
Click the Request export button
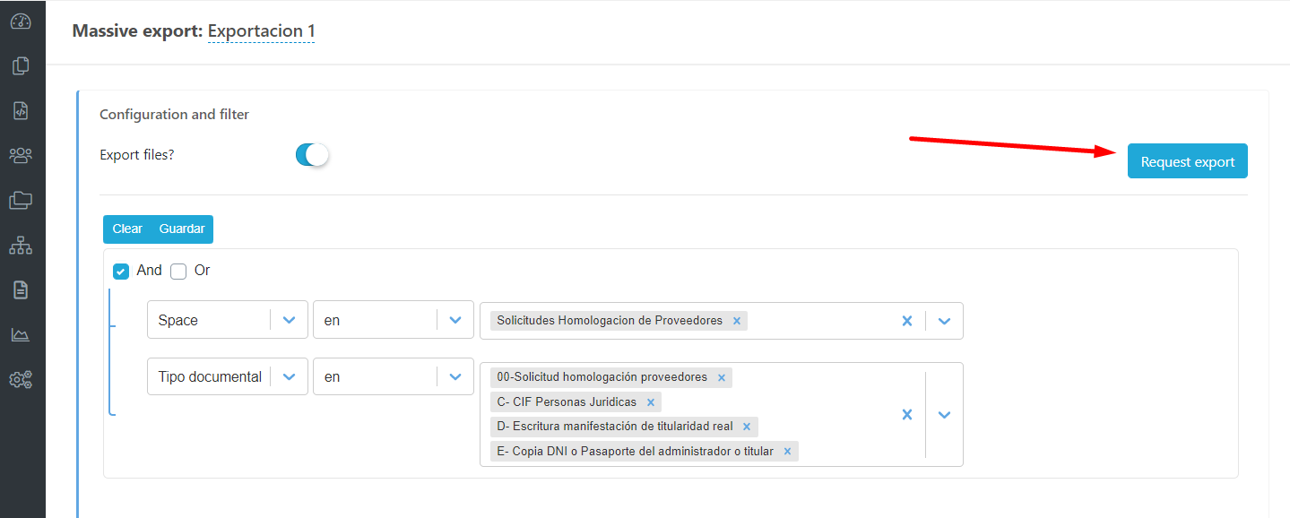tap(1187, 161)
